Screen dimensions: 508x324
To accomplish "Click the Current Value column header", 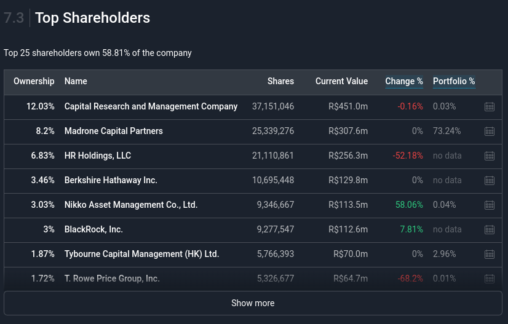I will click(341, 81).
